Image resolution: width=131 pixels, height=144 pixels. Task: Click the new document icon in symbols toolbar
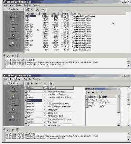click(x=28, y=84)
